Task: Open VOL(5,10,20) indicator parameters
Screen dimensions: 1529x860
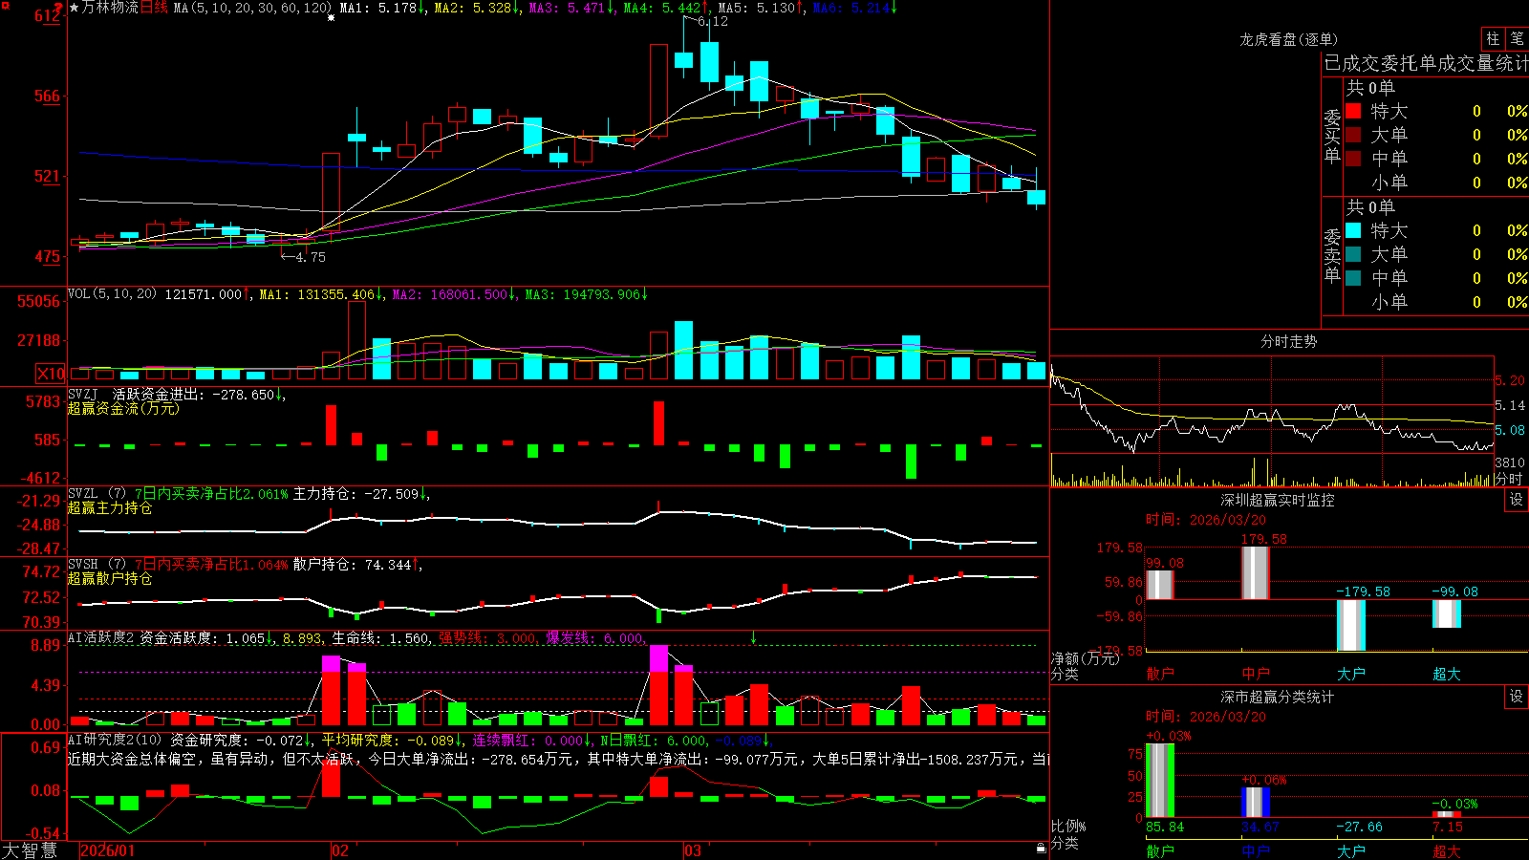Action: (x=113, y=294)
